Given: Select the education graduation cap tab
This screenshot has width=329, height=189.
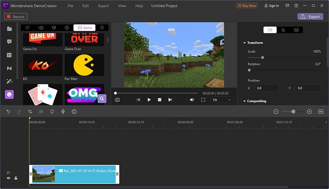Looking at the screenshot, I should pyautogui.click(x=54, y=28).
